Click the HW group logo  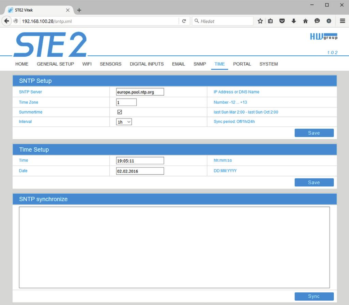(x=324, y=36)
